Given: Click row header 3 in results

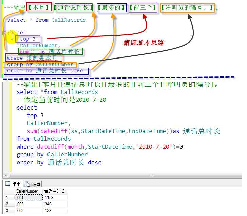Looking at the screenshot, I should (x=9, y=211).
